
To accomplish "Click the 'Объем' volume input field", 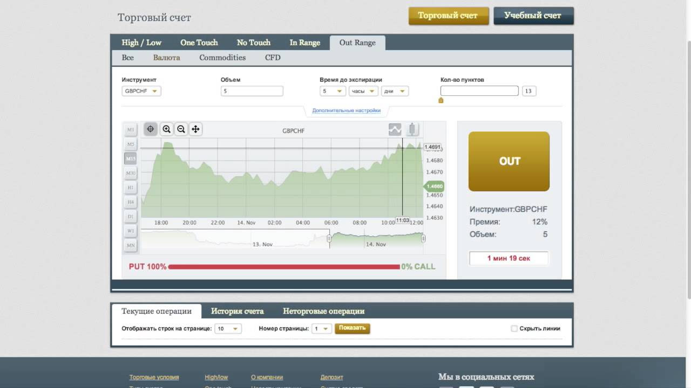I will pos(252,91).
